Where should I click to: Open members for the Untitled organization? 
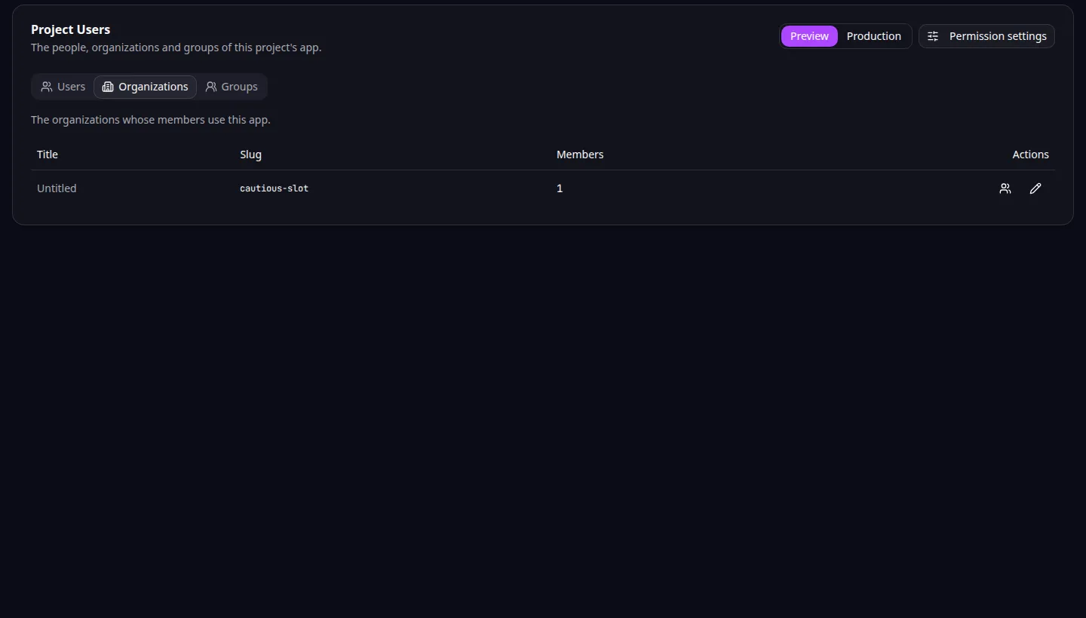[x=1005, y=188]
